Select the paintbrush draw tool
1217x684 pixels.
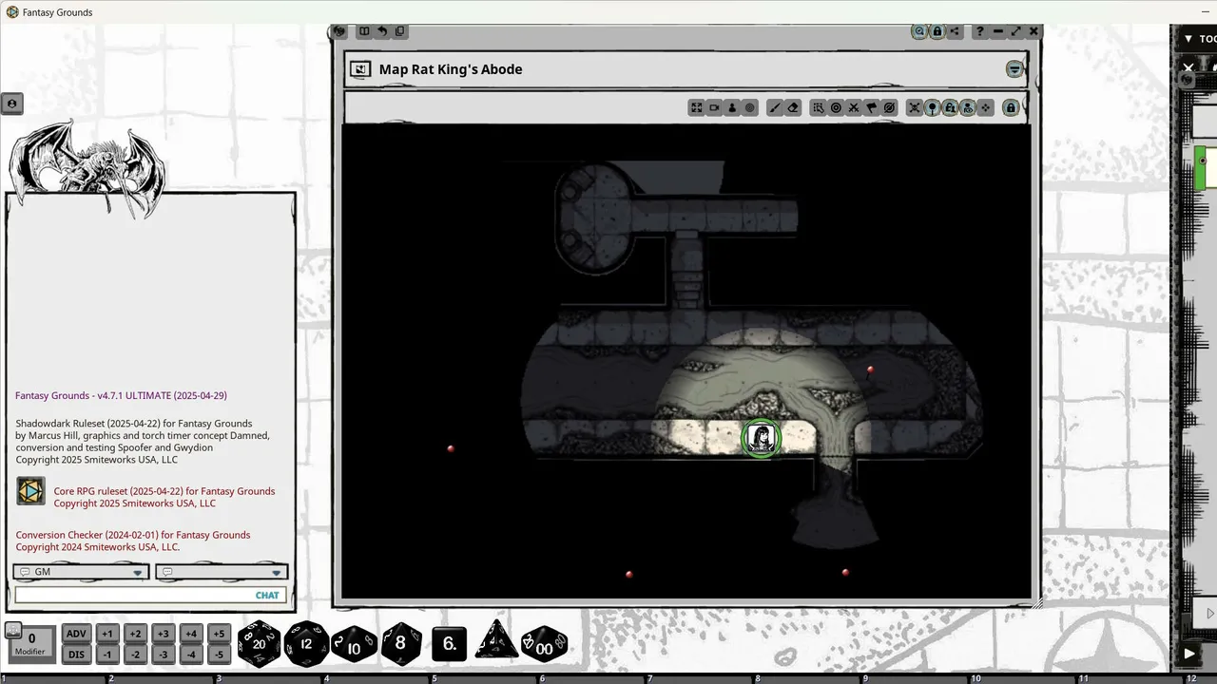pyautogui.click(x=775, y=107)
